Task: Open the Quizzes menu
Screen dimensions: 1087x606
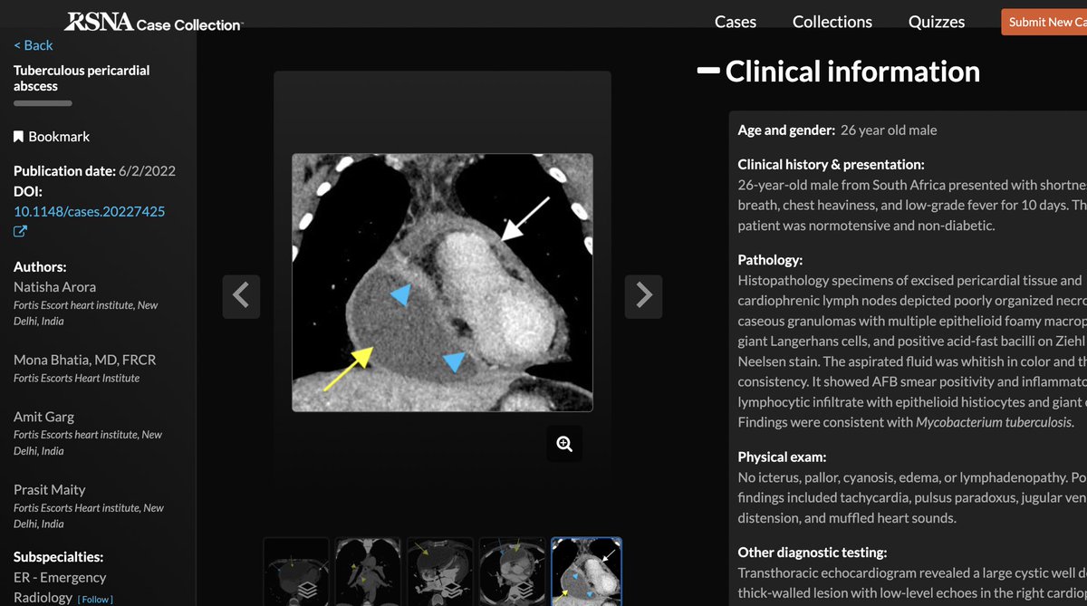Action: [937, 22]
